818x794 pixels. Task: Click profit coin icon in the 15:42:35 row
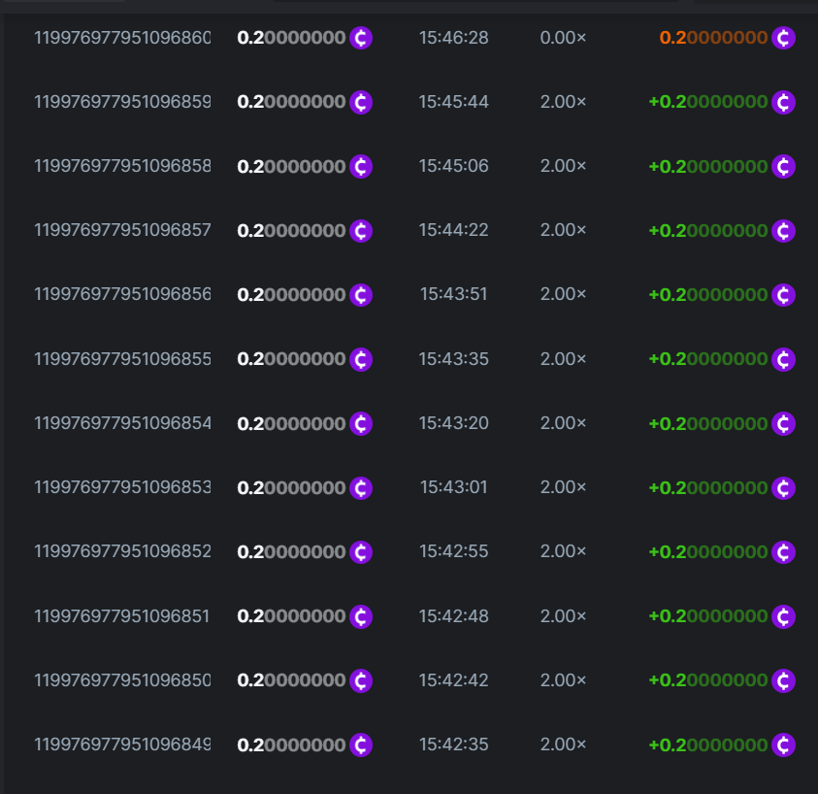tap(783, 745)
